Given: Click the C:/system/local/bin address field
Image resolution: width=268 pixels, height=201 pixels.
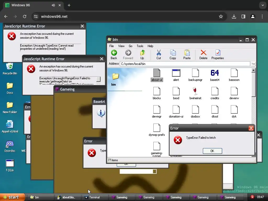Looking at the screenshot, I should point(185,64).
